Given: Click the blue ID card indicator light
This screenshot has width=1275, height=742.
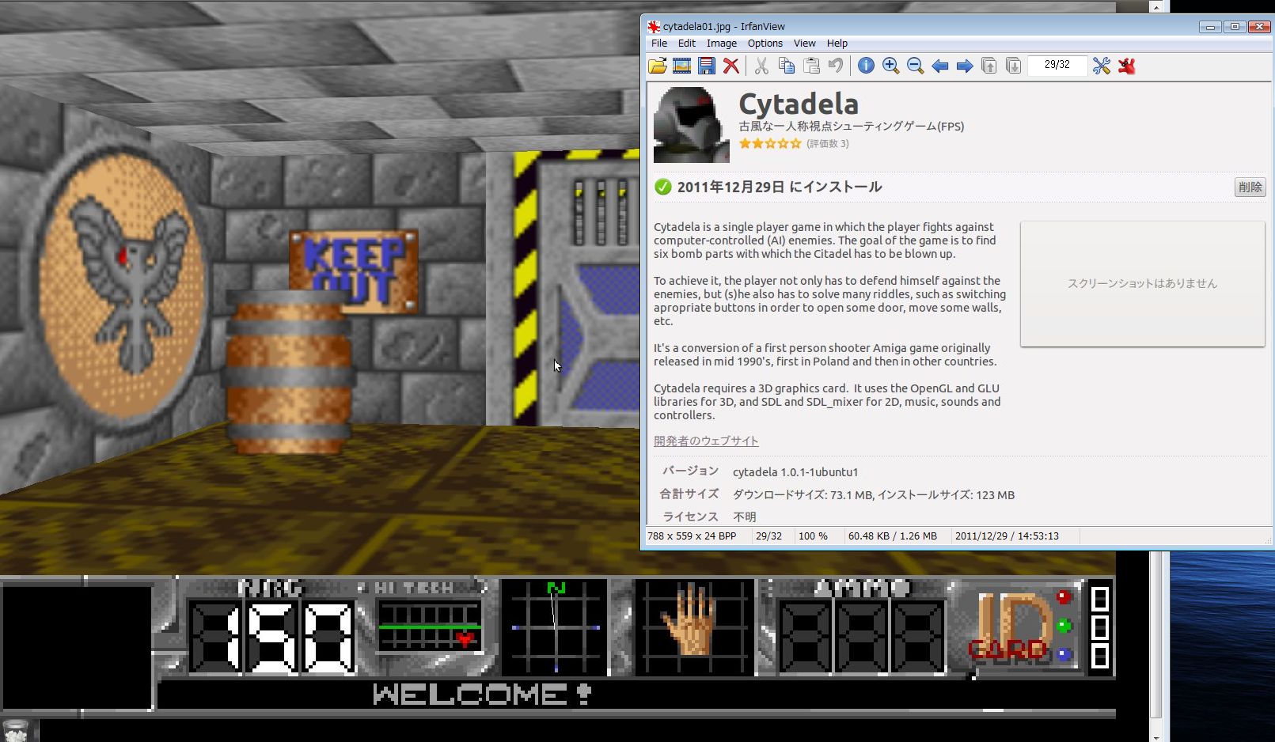Looking at the screenshot, I should tap(1064, 654).
